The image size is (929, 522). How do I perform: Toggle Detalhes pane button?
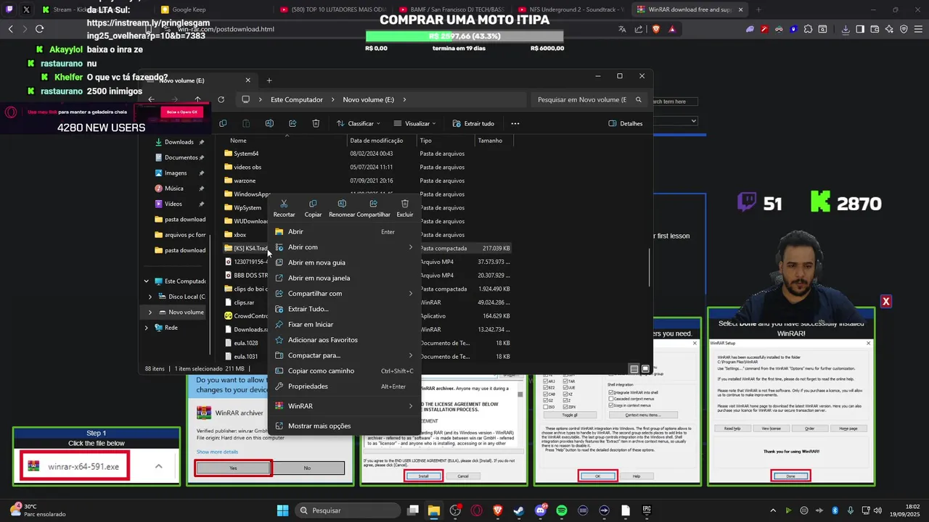coord(626,123)
